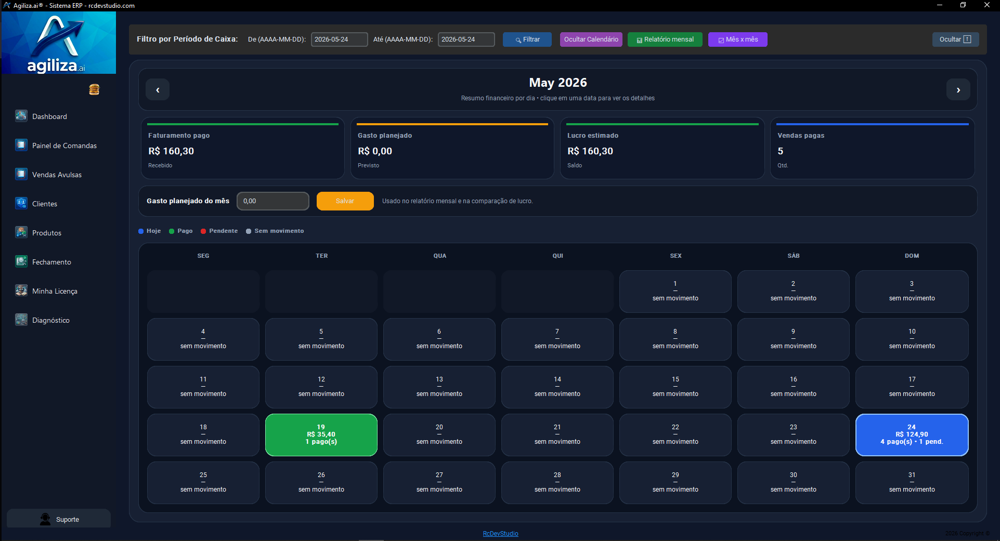Click the gray Sem movimento legend dot
The width and height of the screenshot is (1000, 541).
tap(249, 231)
